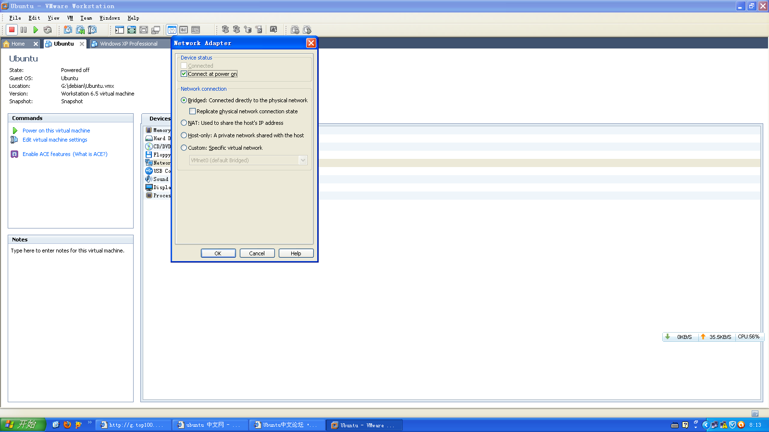Click the Floppy device icon in Devices list
Screen dimensions: 769x432
pyautogui.click(x=149, y=155)
